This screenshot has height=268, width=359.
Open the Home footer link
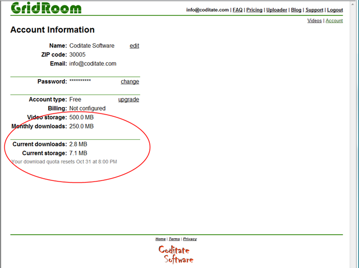(160, 239)
